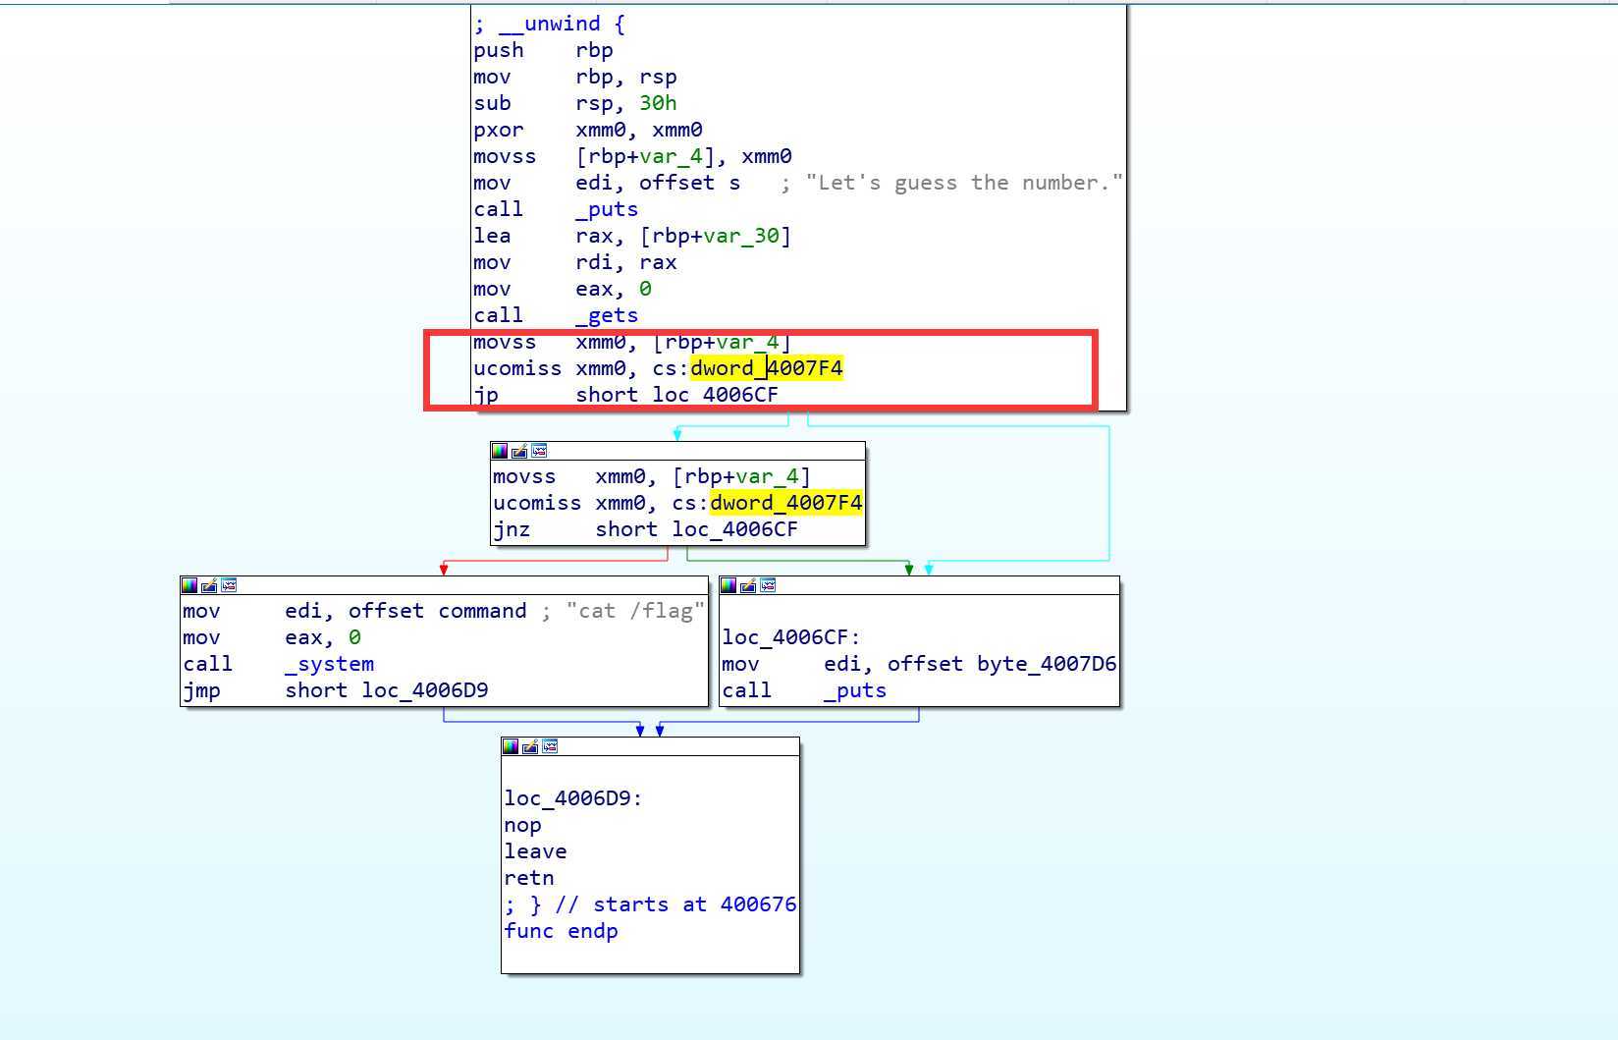The width and height of the screenshot is (1618, 1040).
Task: Click the "push rbp" instruction
Action: pyautogui.click(x=543, y=50)
